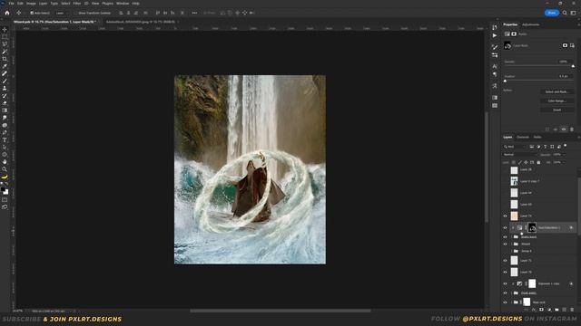Open the Character panel icon

coord(495,66)
